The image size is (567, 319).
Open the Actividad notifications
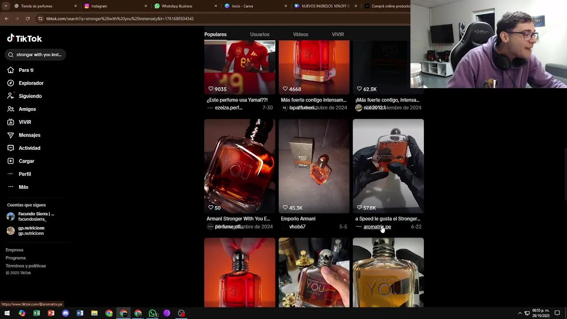point(23,148)
